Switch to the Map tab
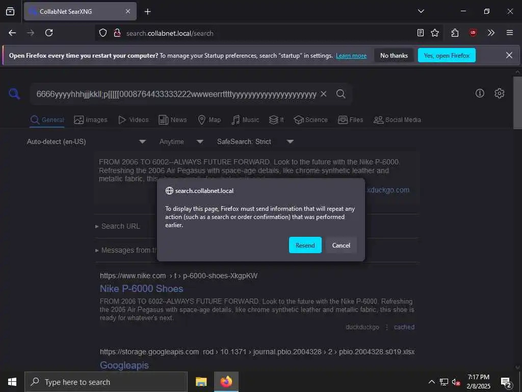The height and width of the screenshot is (392, 522). point(210,120)
